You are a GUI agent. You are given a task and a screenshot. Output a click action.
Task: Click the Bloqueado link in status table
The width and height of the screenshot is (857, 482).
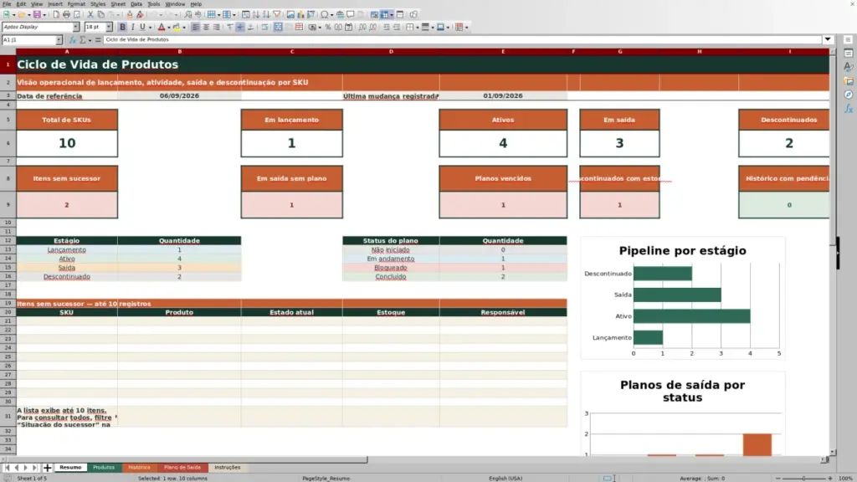[x=391, y=268]
